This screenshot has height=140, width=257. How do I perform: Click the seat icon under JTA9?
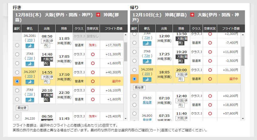pyautogui.click(x=30, y=100)
